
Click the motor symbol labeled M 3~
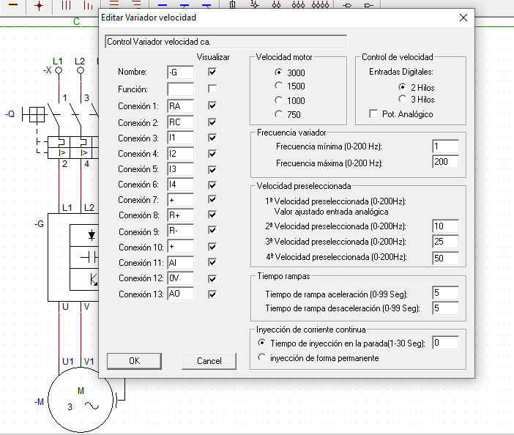[81, 400]
